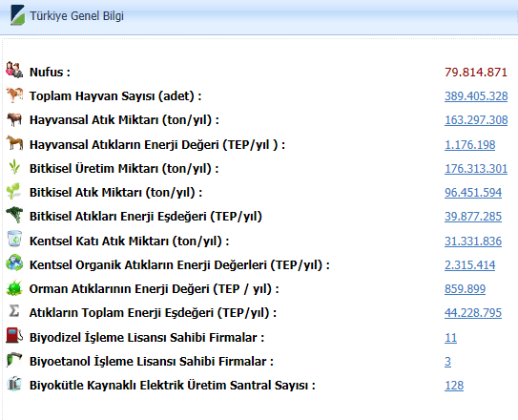Click the power plant icon beside Biyokütle Kaynaklı Elektrik
This screenshot has width=518, height=420.
[x=14, y=384]
